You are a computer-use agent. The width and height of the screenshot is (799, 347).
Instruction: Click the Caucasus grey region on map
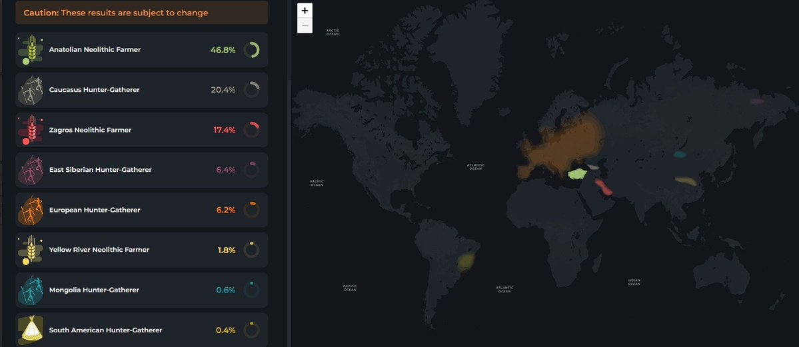593,167
